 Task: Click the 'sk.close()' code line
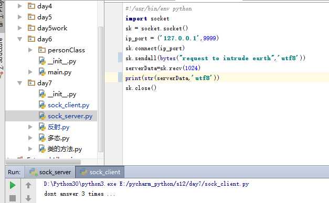coord(141,88)
